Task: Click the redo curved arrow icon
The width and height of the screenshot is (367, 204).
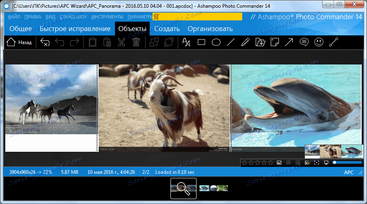Action: tap(75, 42)
